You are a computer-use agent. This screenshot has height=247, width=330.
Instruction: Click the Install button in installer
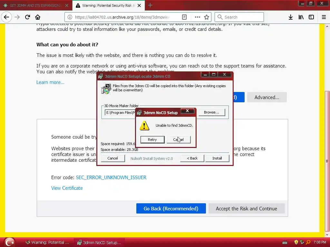click(217, 158)
